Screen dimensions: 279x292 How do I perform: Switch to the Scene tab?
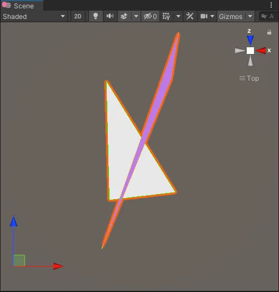[22, 6]
